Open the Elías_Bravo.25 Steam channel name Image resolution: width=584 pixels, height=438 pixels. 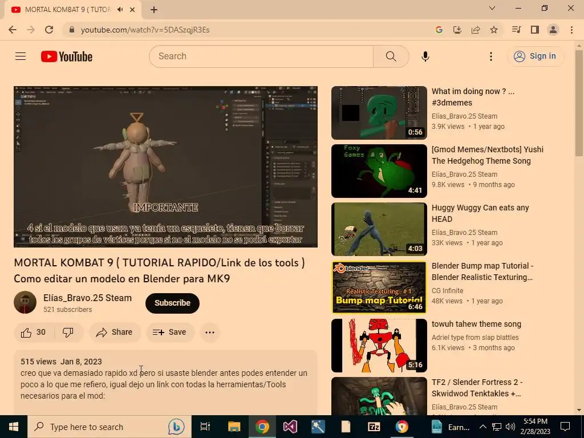click(x=87, y=298)
